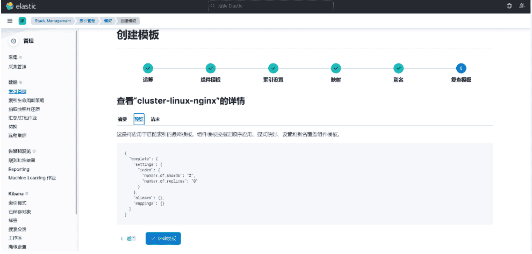Open 已保存对象 in sidebar
The width and height of the screenshot is (532, 254).
tap(20, 212)
